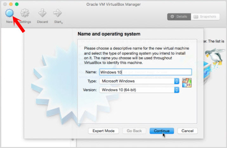
Task: Click the Windows 10 64-bit OS icon
Action: click(x=187, y=82)
